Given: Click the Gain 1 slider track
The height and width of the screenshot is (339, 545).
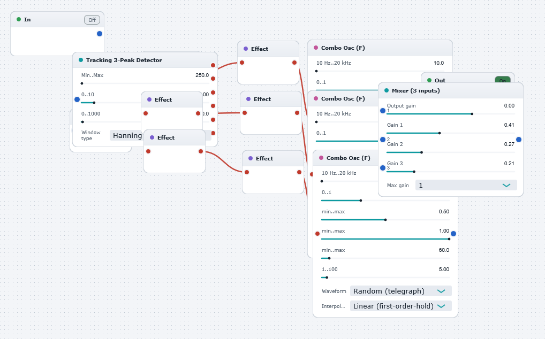Looking at the screenshot, I should [451, 133].
